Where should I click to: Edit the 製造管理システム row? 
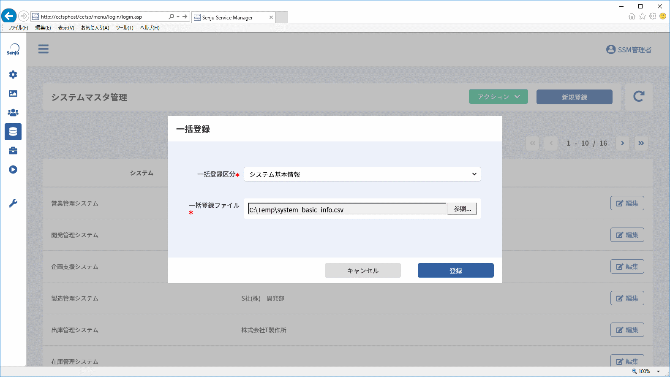click(627, 298)
